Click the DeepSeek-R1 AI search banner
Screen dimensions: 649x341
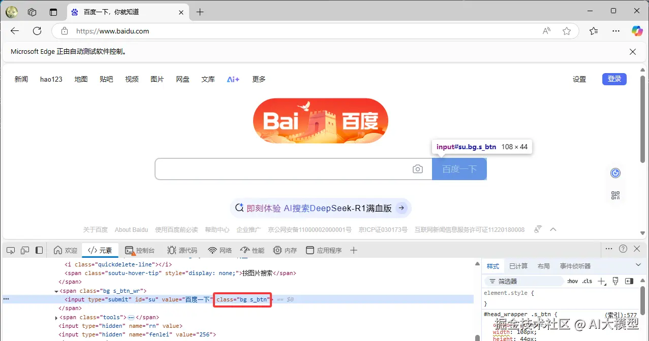[x=321, y=208]
